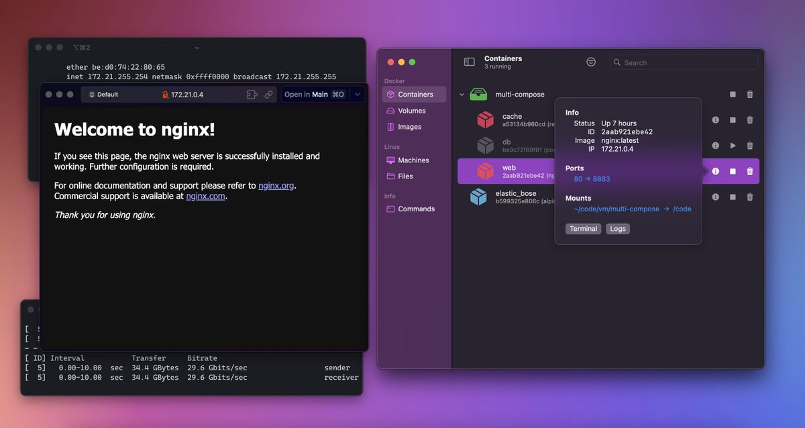The image size is (805, 428).
Task: Delete the multi-compose group
Action: pos(750,95)
